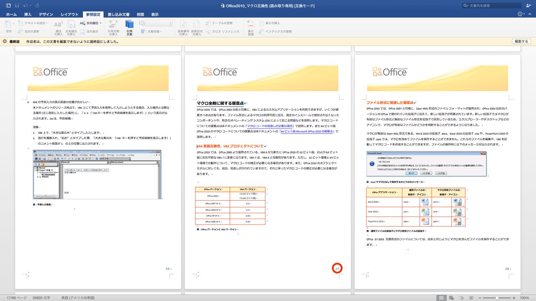Open the ホーム tab
Image resolution: width=536 pixels, height=301 pixels.
pyautogui.click(x=11, y=14)
